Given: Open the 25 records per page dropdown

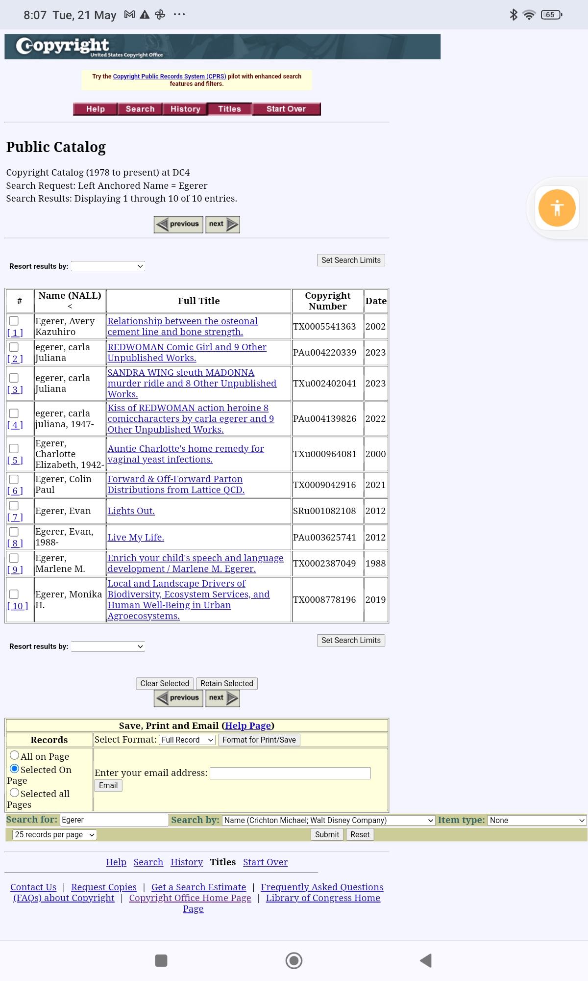Looking at the screenshot, I should 54,834.
